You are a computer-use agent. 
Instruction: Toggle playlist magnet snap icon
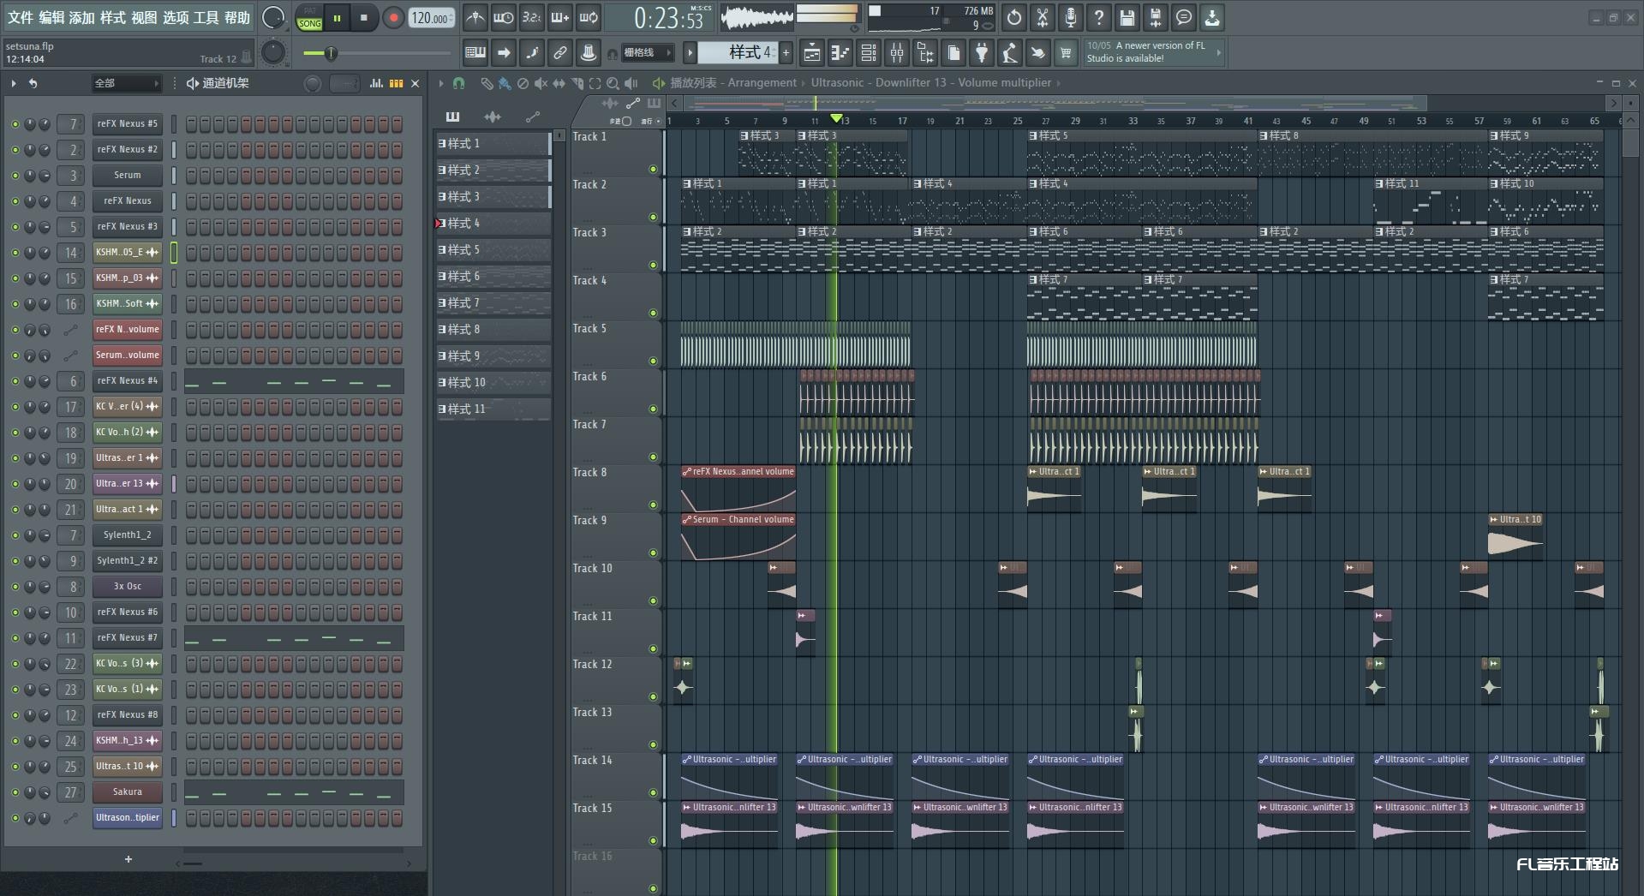coord(459,83)
